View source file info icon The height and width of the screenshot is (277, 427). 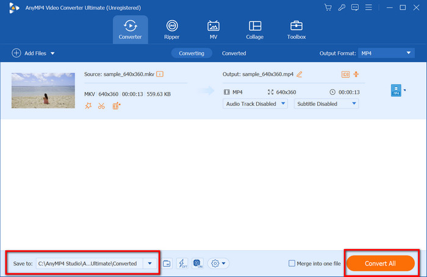tap(160, 74)
